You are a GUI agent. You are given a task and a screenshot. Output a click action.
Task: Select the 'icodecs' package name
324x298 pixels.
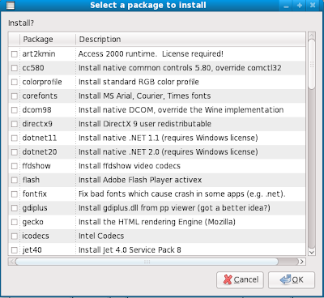click(36, 236)
